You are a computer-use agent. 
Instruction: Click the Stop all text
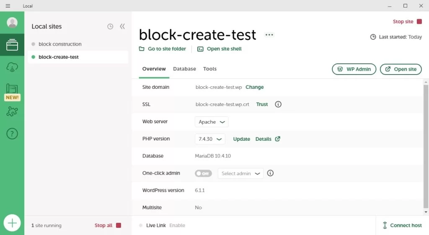103,225
